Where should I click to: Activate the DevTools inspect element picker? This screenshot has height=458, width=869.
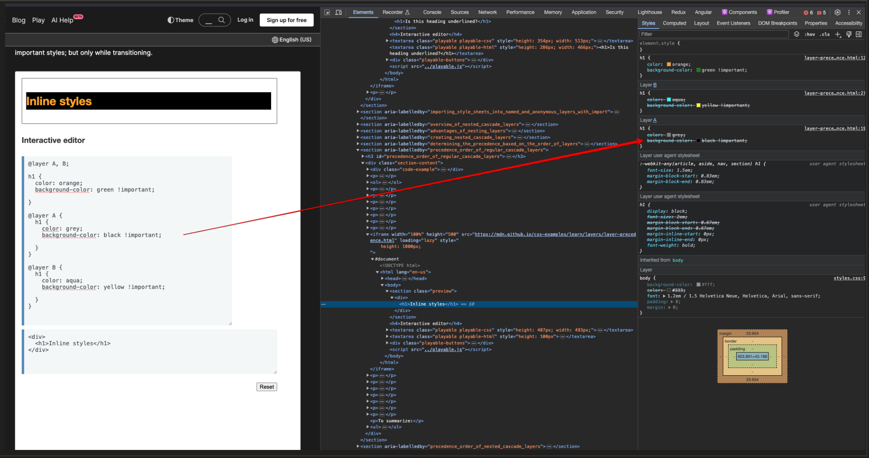coord(327,12)
